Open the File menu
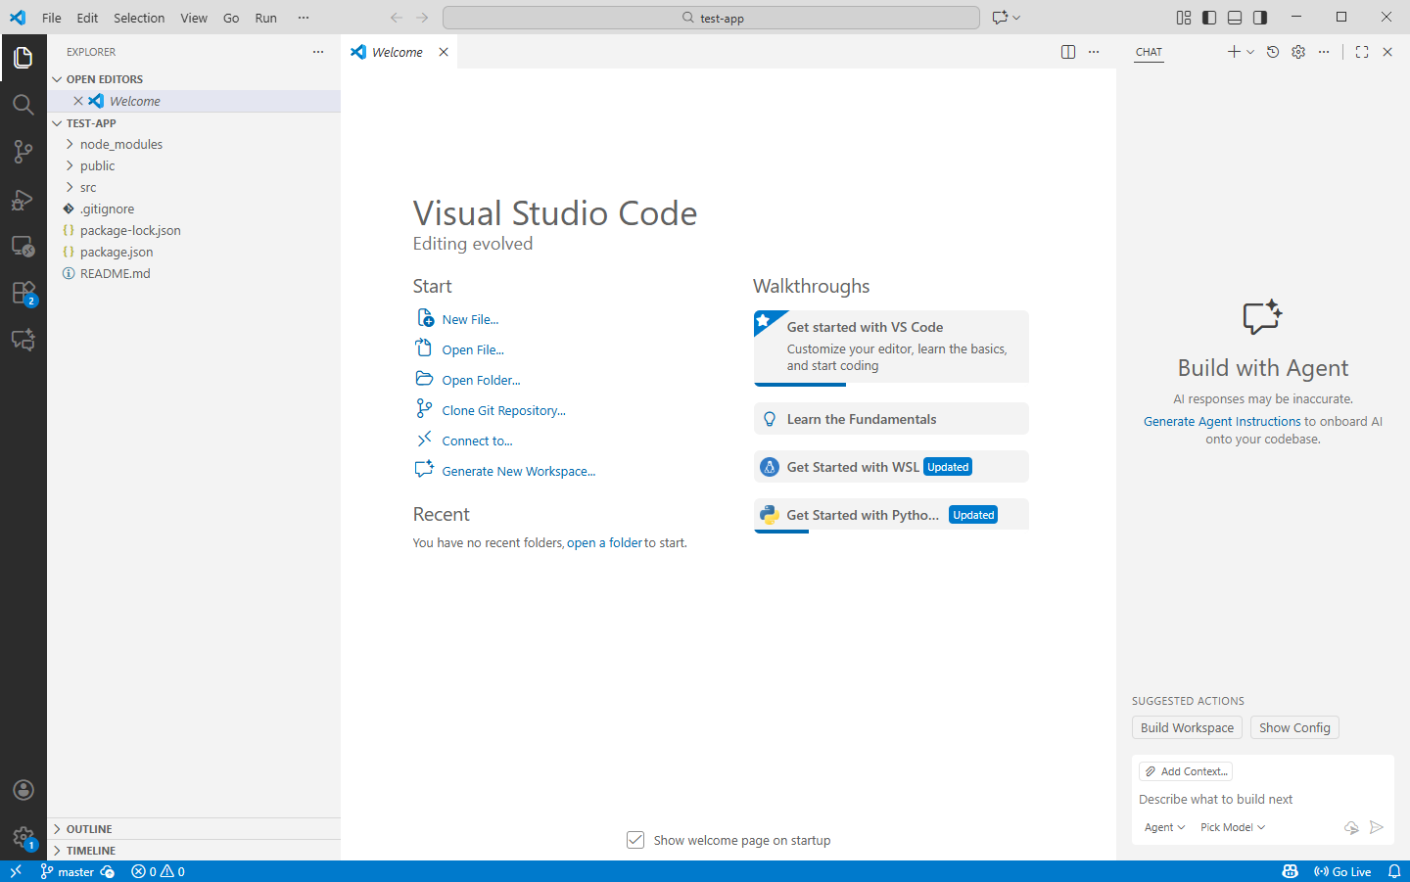This screenshot has height=882, width=1410. pyautogui.click(x=52, y=18)
